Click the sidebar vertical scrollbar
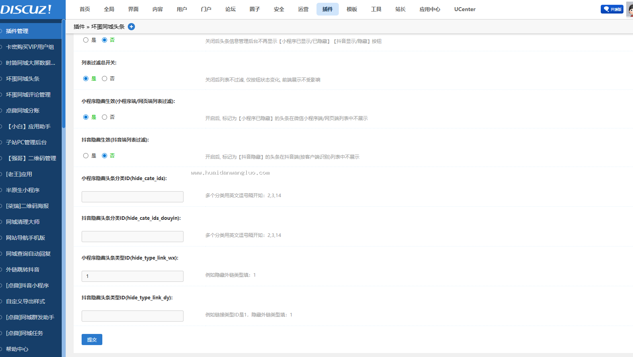 pos(64,74)
